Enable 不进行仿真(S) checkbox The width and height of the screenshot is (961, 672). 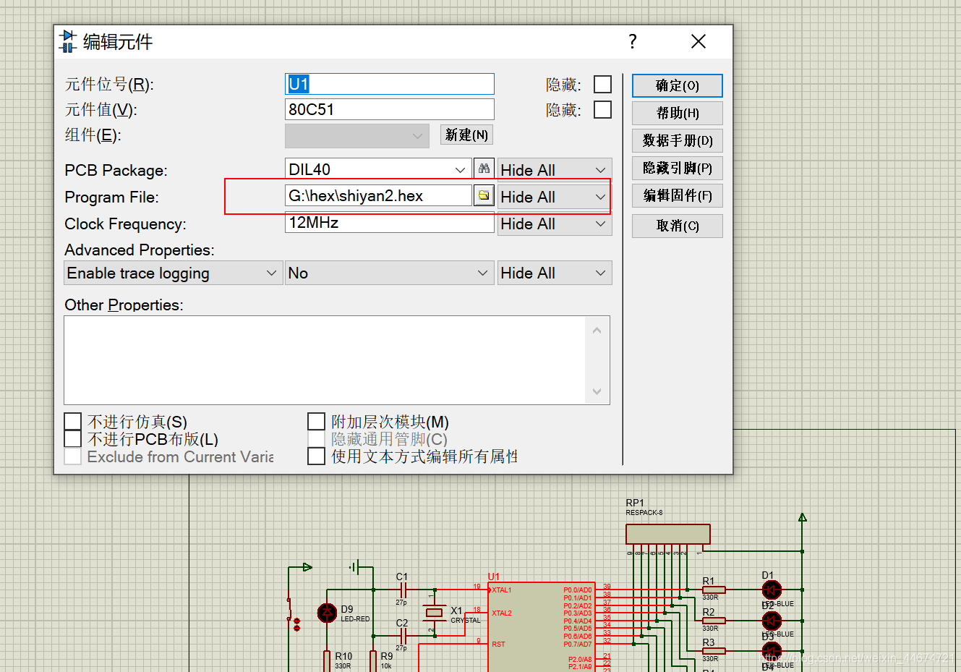pos(72,421)
